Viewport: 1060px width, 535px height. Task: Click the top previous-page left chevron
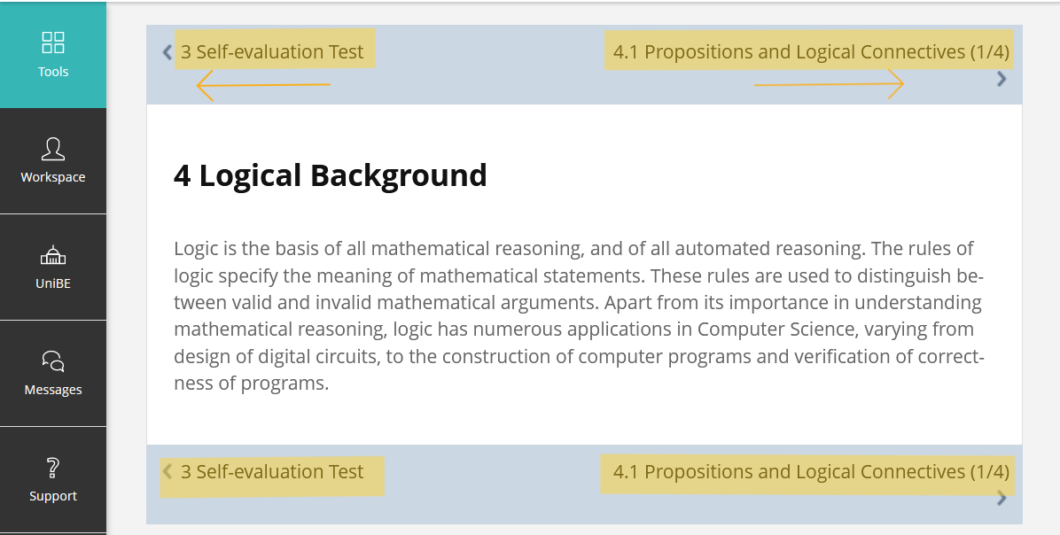(x=167, y=52)
